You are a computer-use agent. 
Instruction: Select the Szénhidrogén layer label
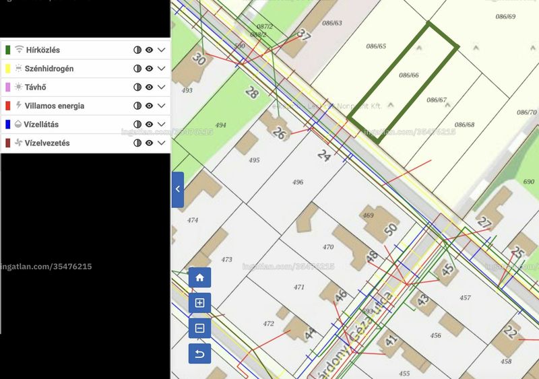coord(49,69)
